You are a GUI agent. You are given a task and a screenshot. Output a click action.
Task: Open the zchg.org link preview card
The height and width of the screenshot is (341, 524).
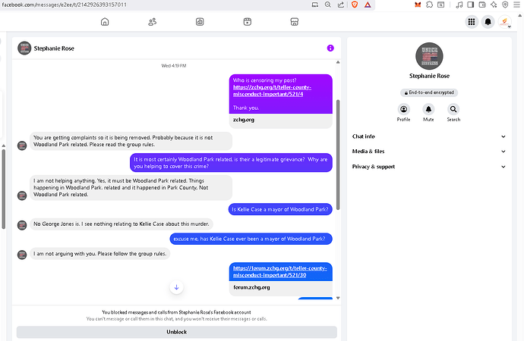click(x=281, y=120)
